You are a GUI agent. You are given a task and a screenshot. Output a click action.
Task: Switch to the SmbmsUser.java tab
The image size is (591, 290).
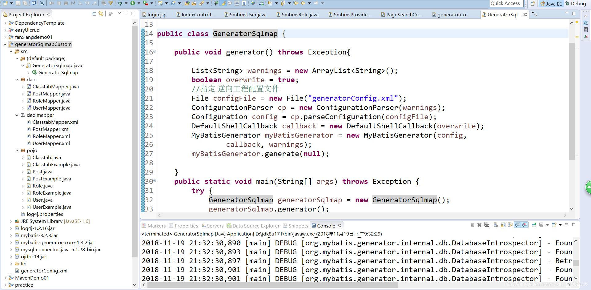click(x=245, y=15)
